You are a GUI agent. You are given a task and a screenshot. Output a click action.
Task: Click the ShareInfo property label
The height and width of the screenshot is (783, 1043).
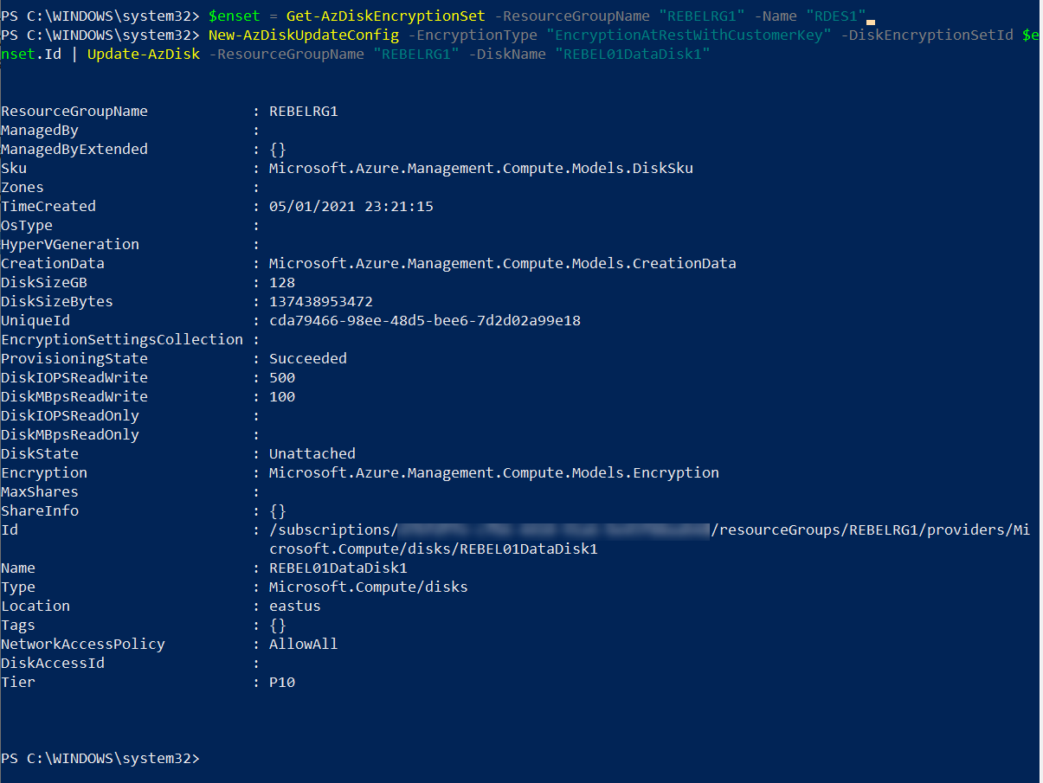[40, 511]
